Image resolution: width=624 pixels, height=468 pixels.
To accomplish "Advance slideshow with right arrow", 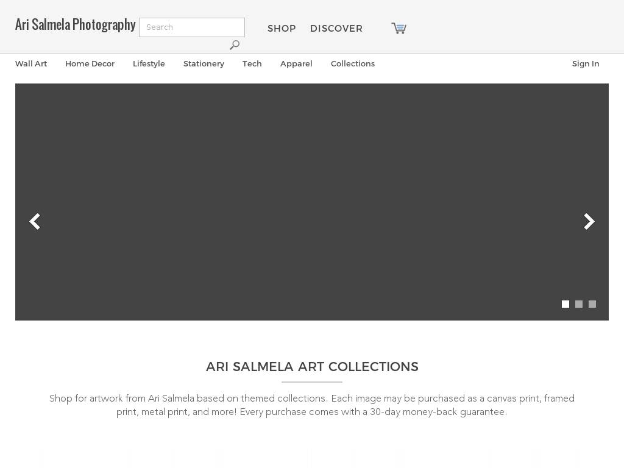I will [589, 221].
